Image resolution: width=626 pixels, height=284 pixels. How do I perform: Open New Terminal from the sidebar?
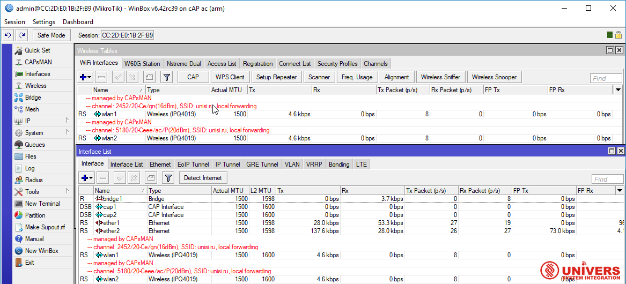pyautogui.click(x=42, y=204)
